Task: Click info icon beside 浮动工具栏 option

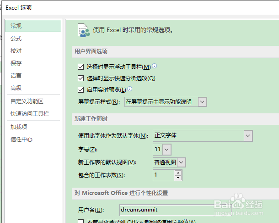Action: tap(155, 66)
